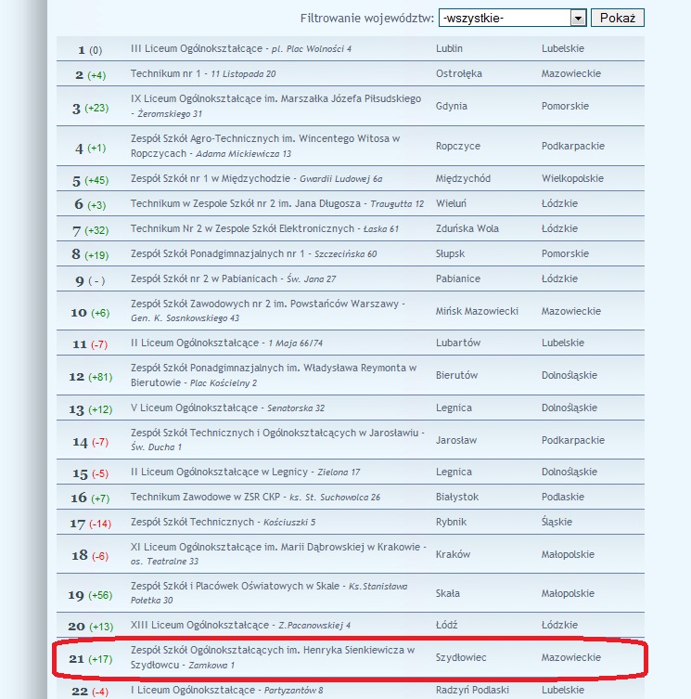Select Zespół Szkół Agro-Technicznych Ropczyce row
This screenshot has width=691, height=699.
[351, 147]
